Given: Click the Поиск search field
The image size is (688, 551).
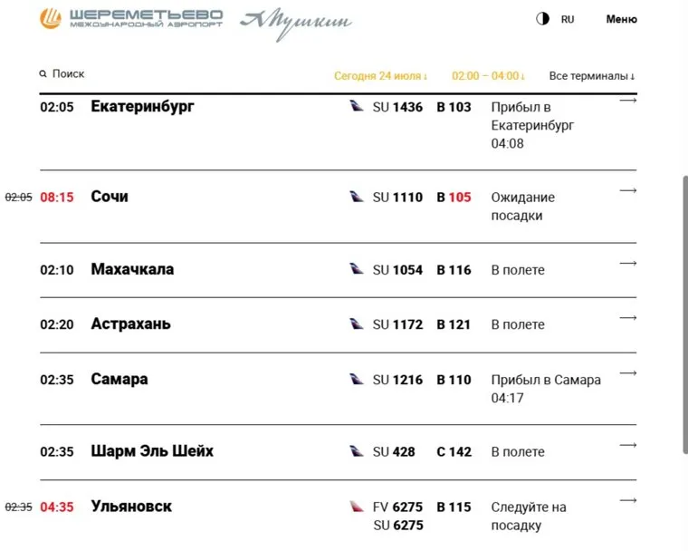Looking at the screenshot, I should [69, 74].
